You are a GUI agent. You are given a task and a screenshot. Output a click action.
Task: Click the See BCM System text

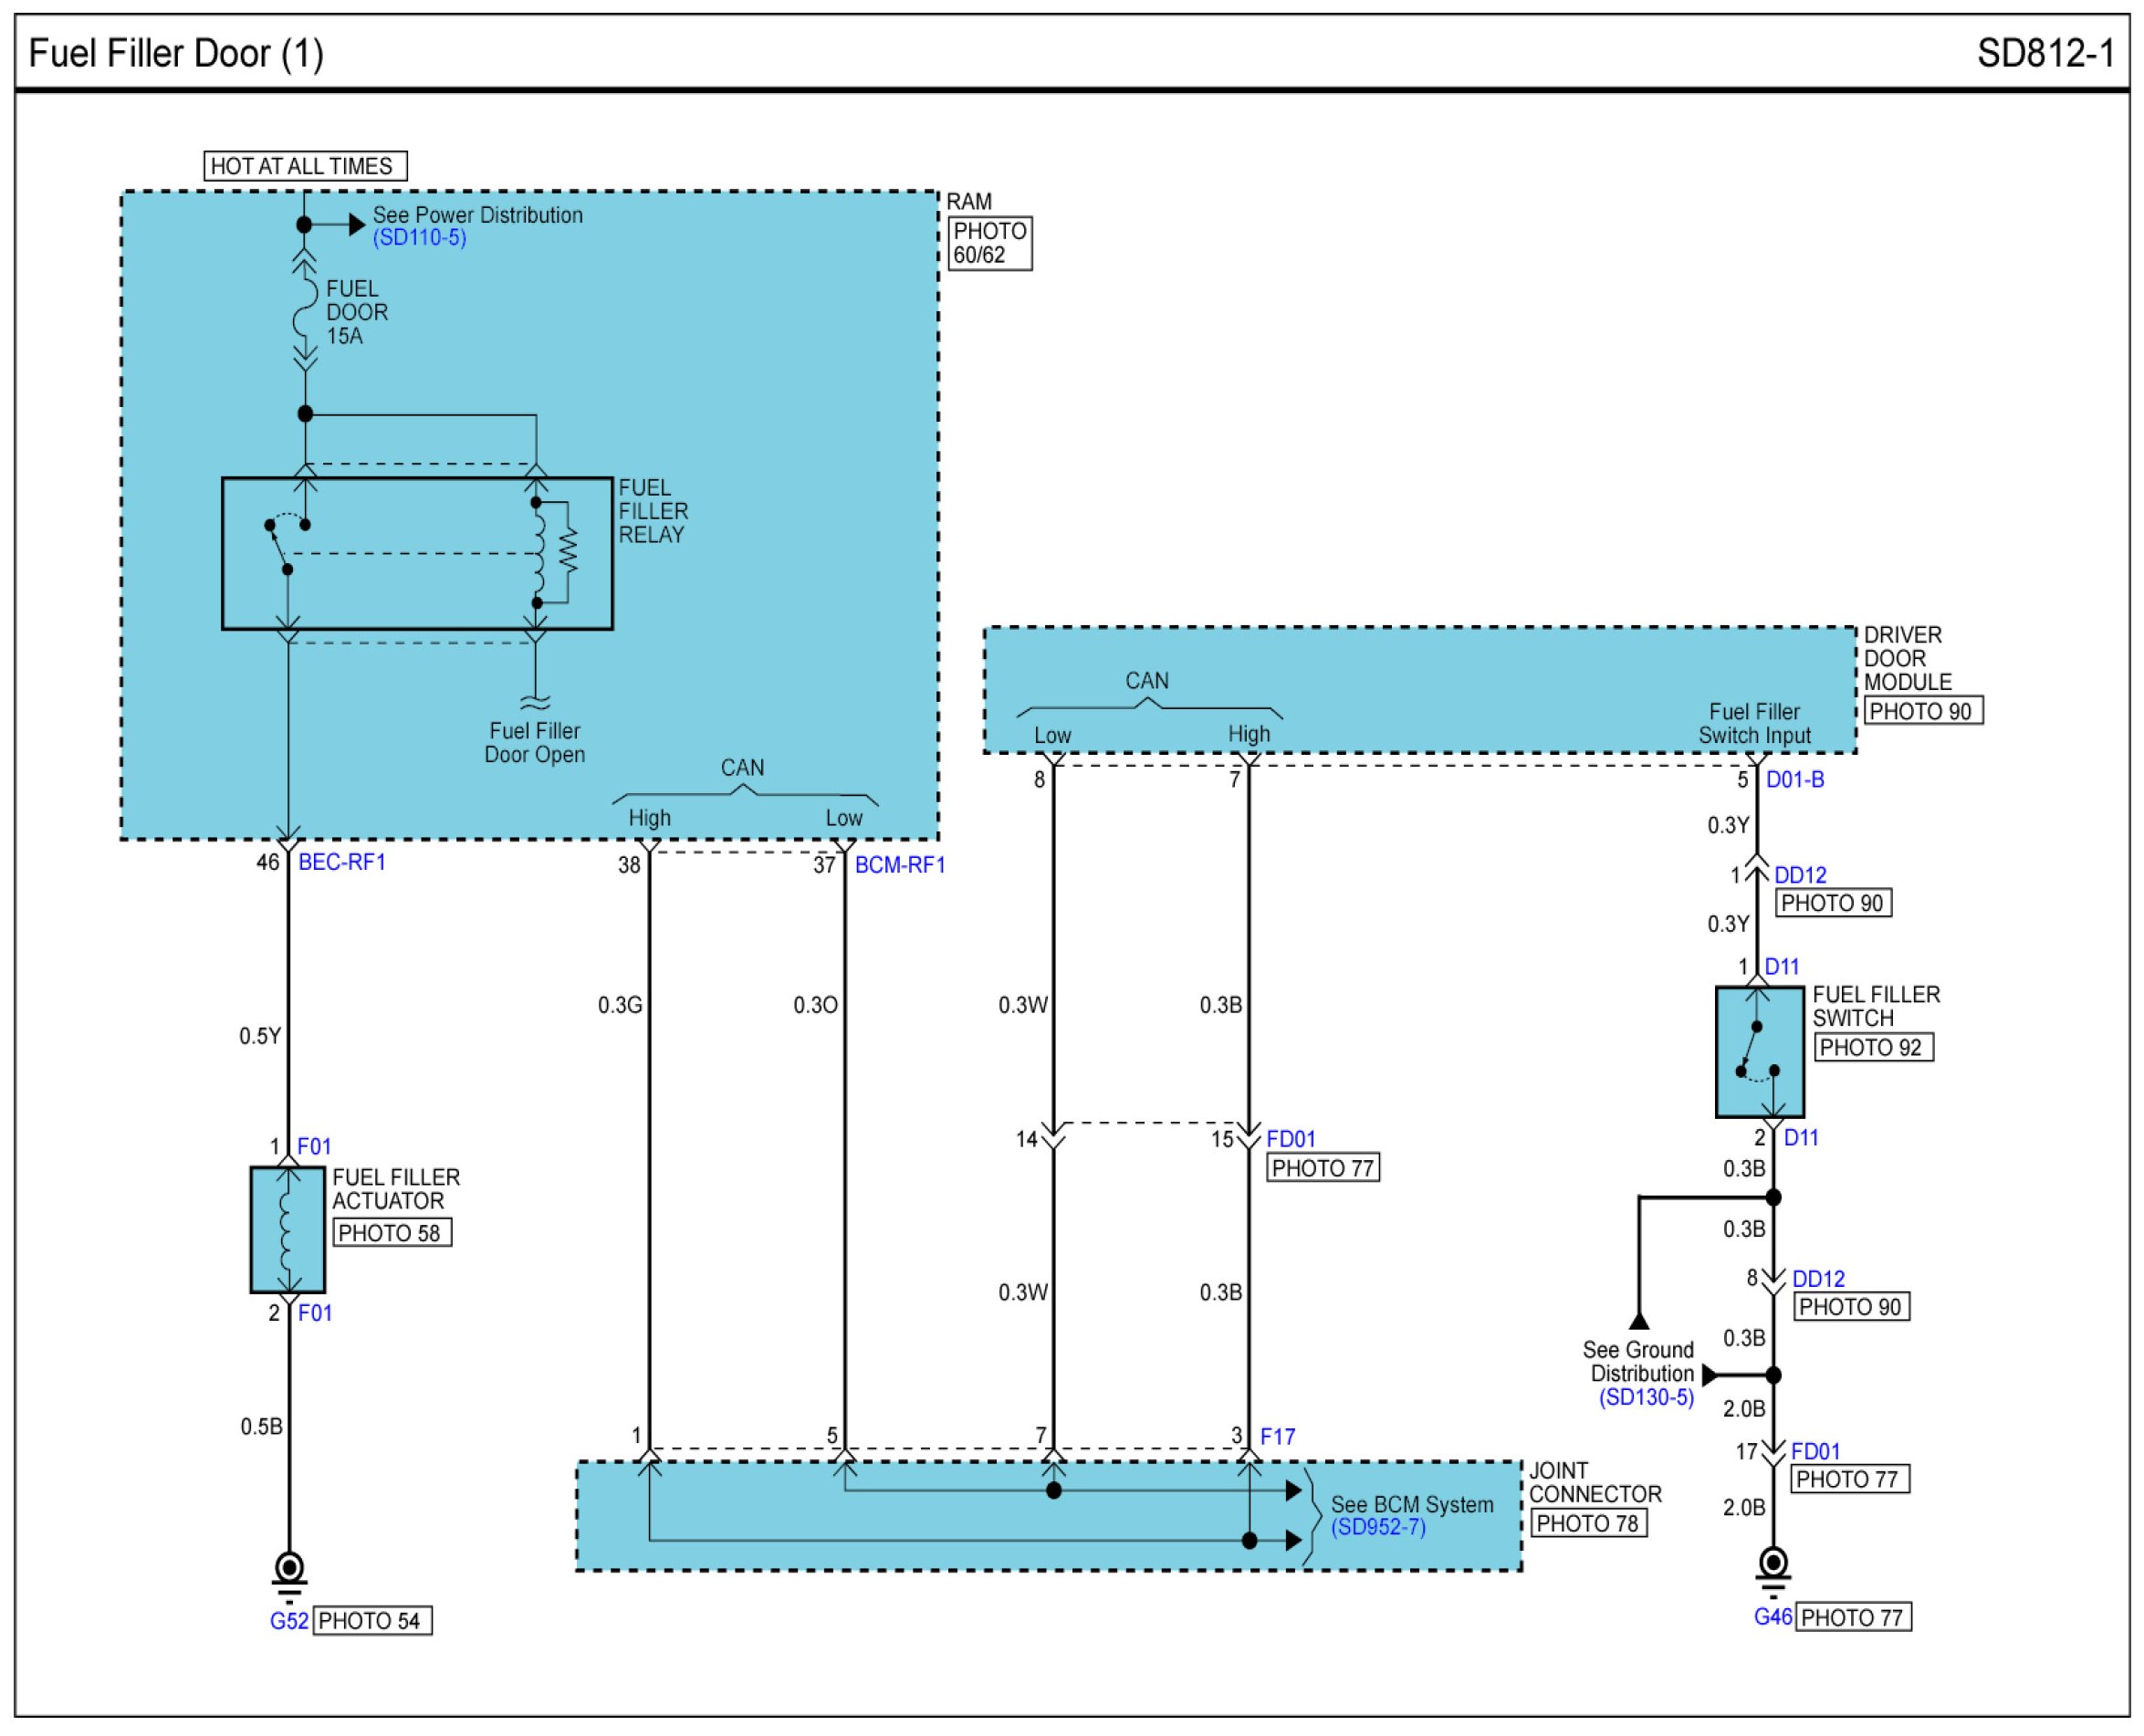tap(1412, 1505)
